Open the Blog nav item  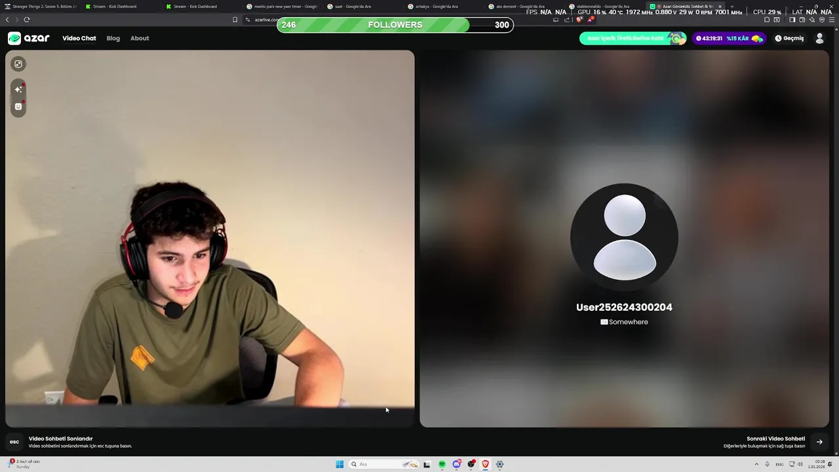pos(113,38)
